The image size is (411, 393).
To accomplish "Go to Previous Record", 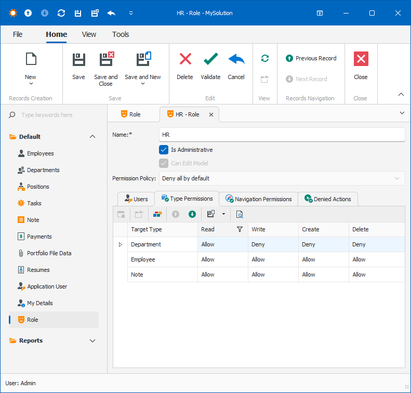I will point(311,58).
